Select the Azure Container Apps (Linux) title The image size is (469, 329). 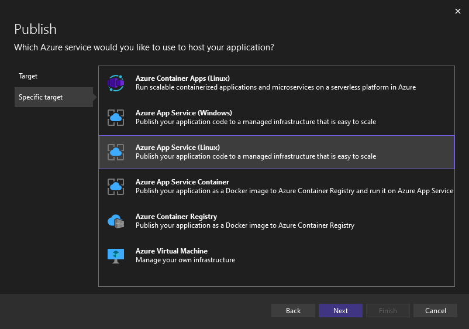[182, 78]
